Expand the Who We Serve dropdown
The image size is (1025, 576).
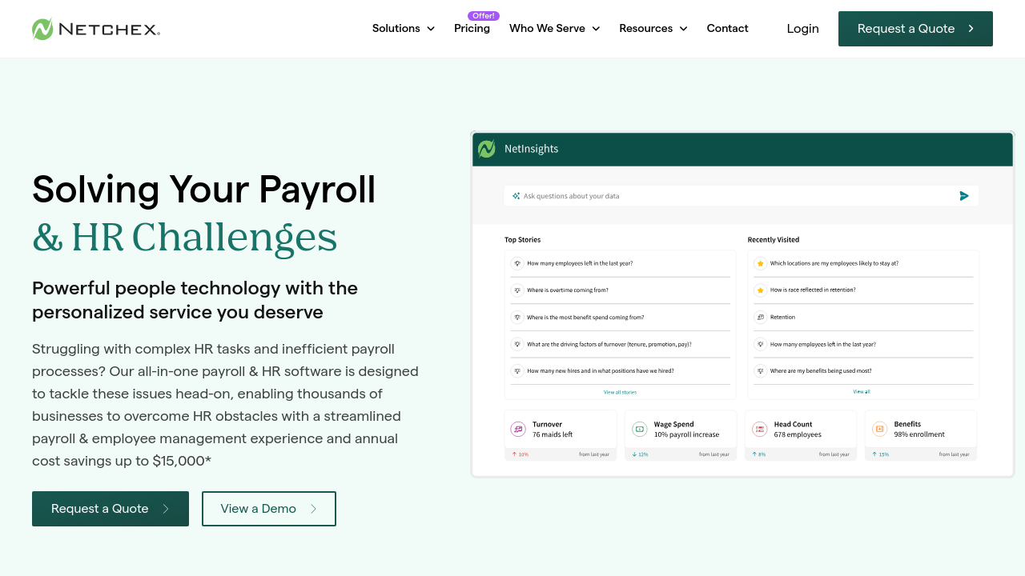[x=554, y=29]
